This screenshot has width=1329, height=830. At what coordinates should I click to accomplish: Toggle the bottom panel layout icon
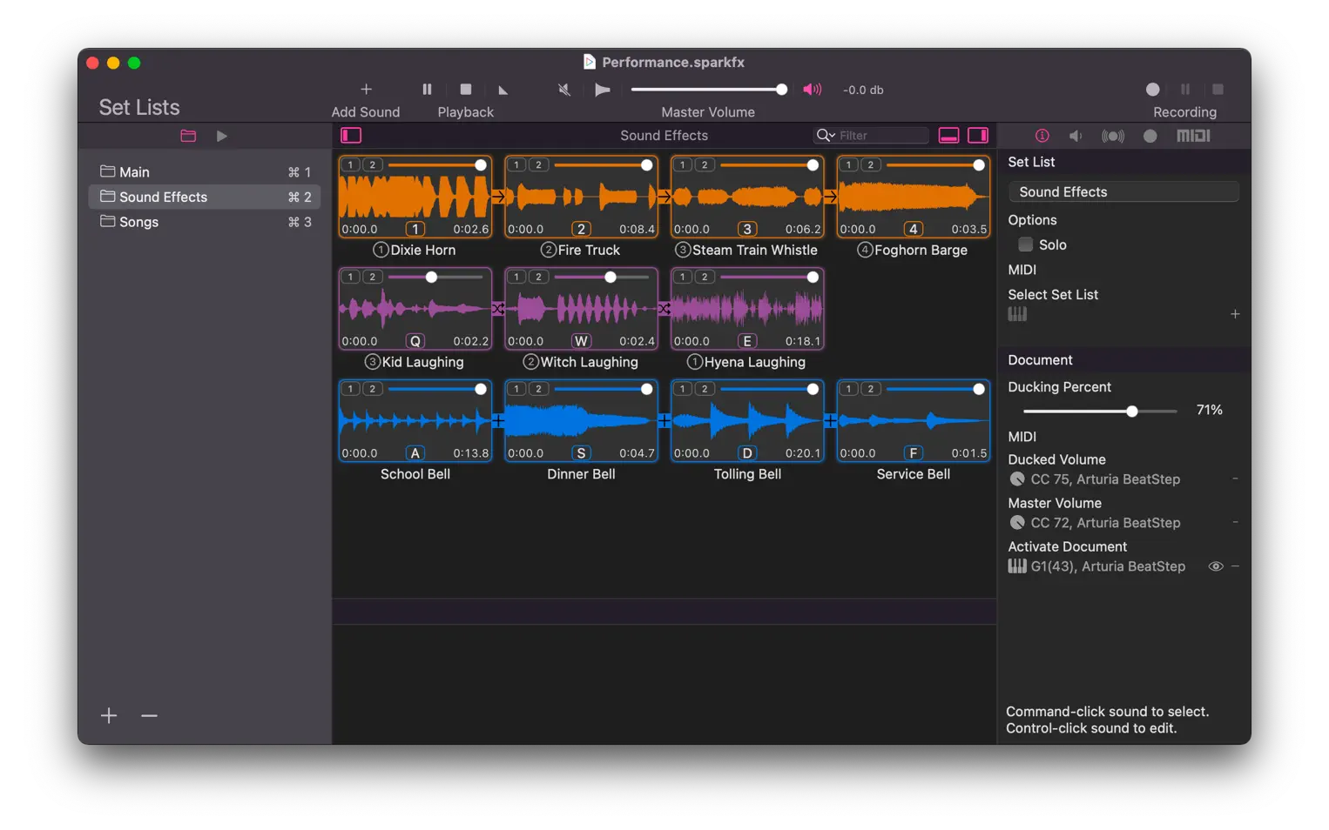[x=948, y=135]
